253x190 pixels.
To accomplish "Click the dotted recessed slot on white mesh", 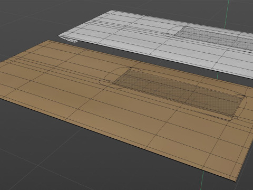I will pyautogui.click(x=215, y=38).
